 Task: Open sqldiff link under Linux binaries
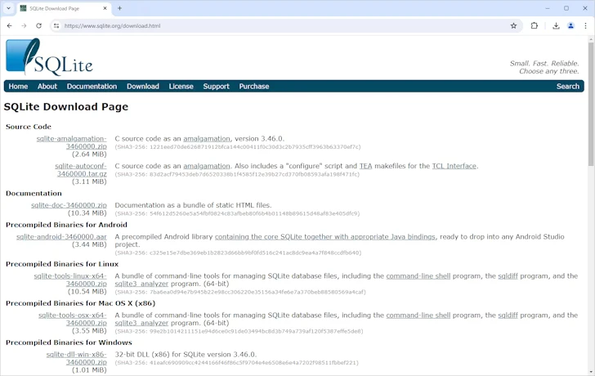[x=508, y=276]
